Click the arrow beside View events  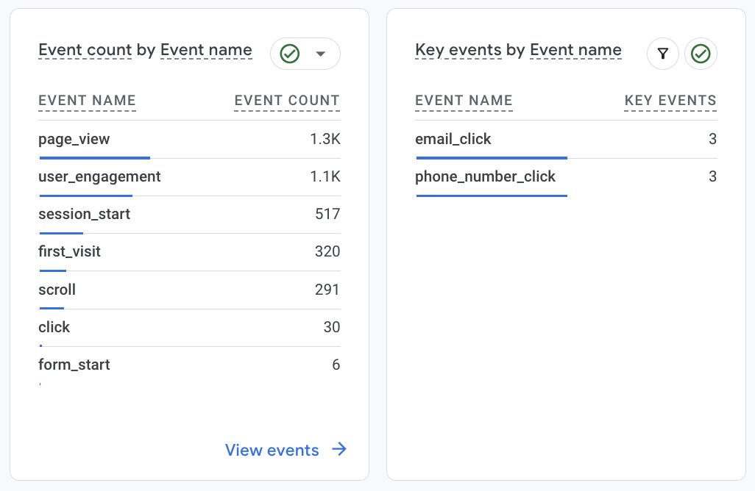pos(339,450)
